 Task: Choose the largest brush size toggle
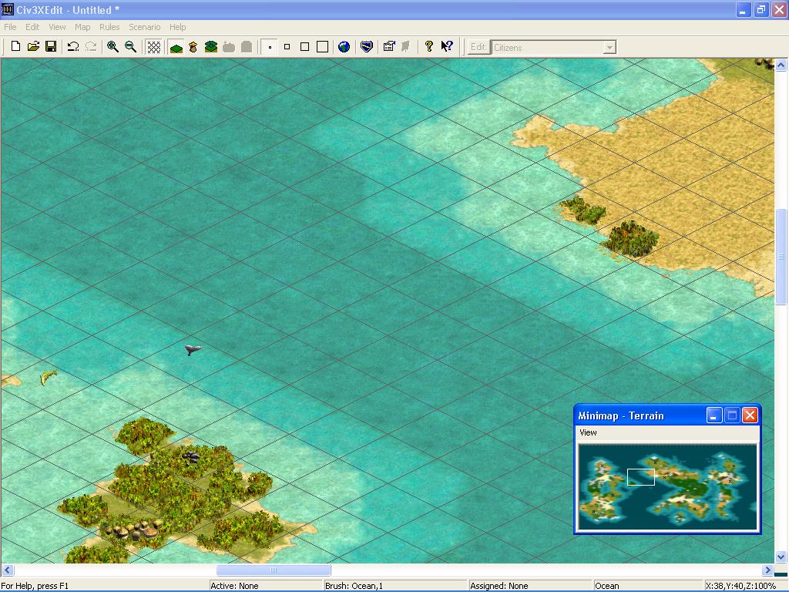[x=323, y=47]
